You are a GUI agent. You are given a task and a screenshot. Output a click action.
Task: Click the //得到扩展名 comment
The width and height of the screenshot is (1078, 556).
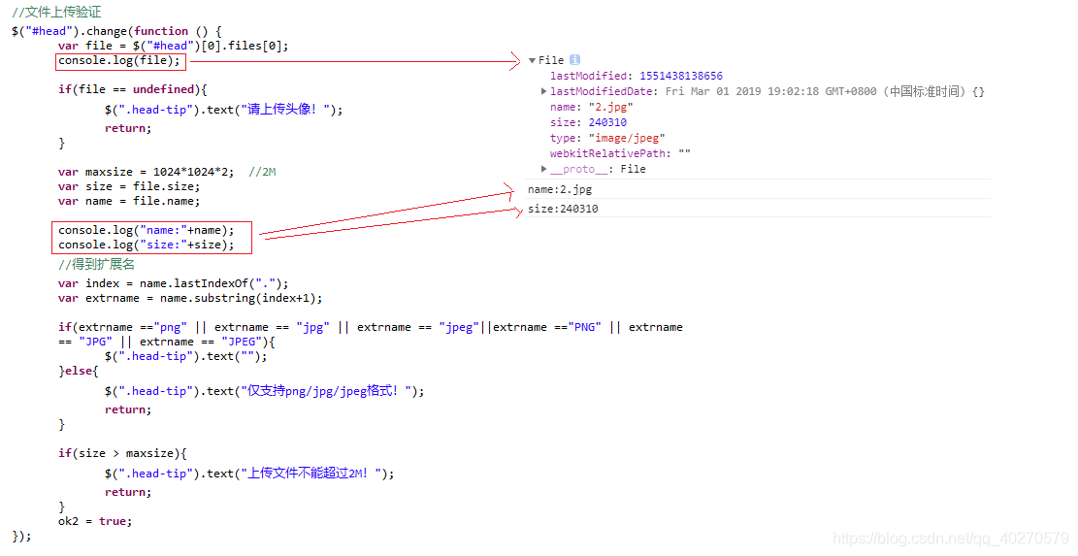click(96, 265)
